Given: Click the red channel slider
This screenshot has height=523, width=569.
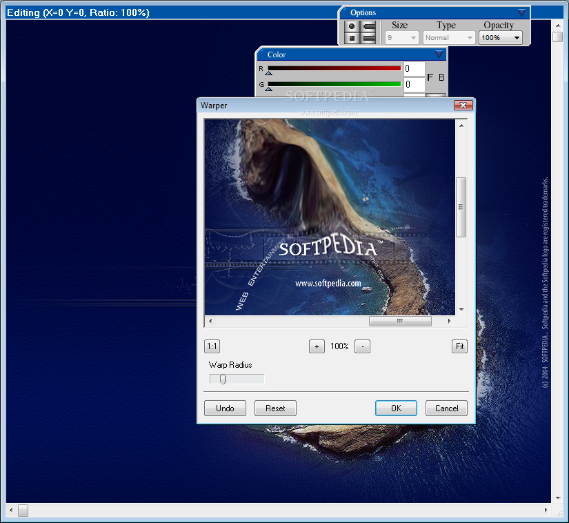Looking at the screenshot, I should point(334,68).
